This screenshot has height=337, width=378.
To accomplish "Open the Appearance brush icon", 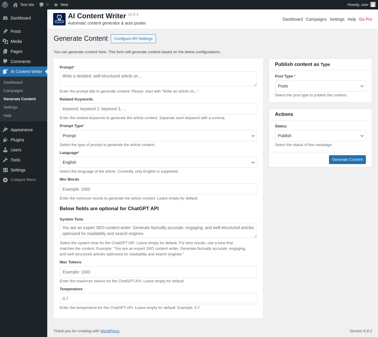I will pyautogui.click(x=5, y=130).
